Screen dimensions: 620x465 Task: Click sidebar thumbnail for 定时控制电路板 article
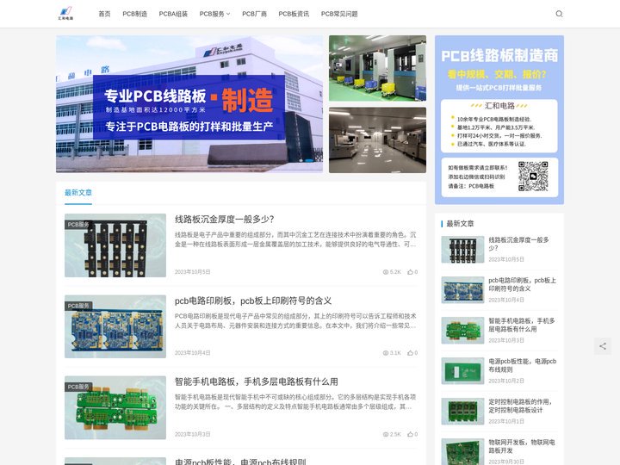pos(462,412)
